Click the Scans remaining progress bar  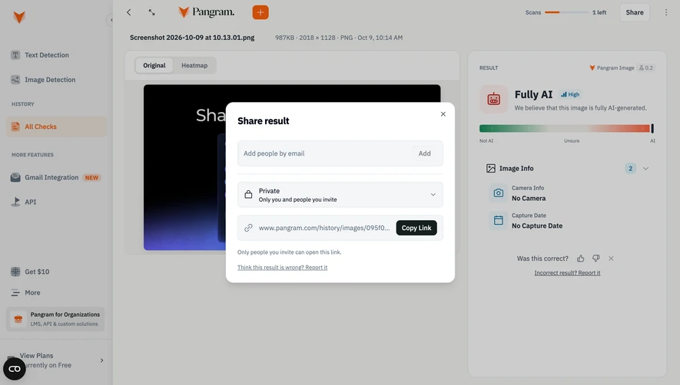click(x=566, y=12)
